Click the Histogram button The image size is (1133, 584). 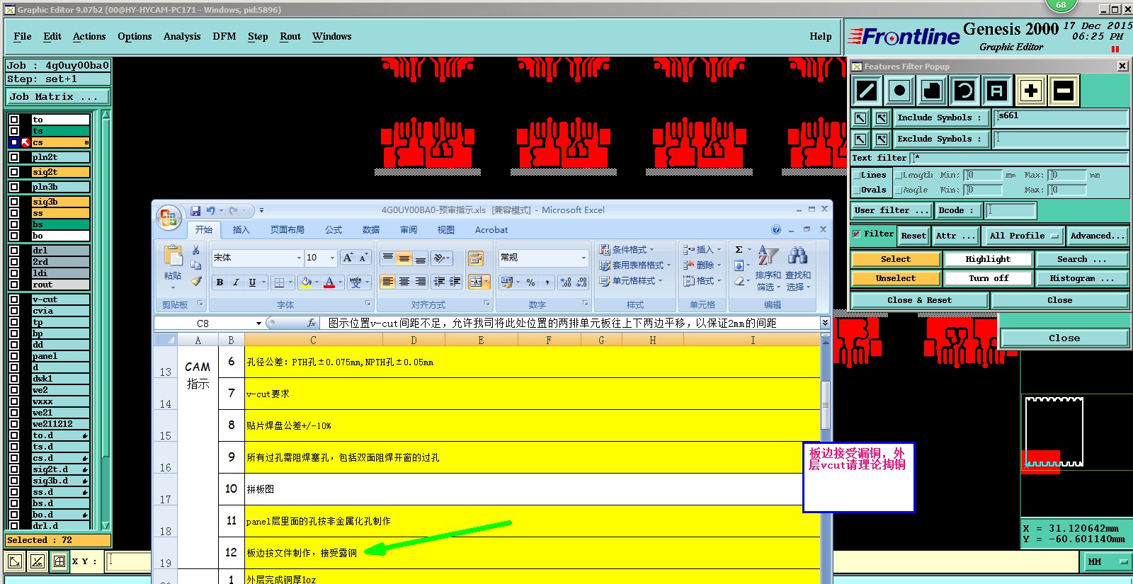click(1082, 278)
